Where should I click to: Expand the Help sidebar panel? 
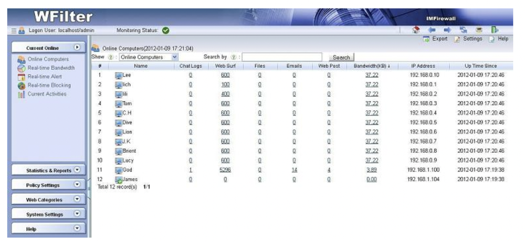77,228
